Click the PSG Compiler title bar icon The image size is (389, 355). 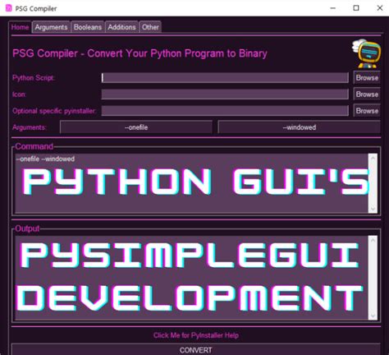[x=8, y=8]
